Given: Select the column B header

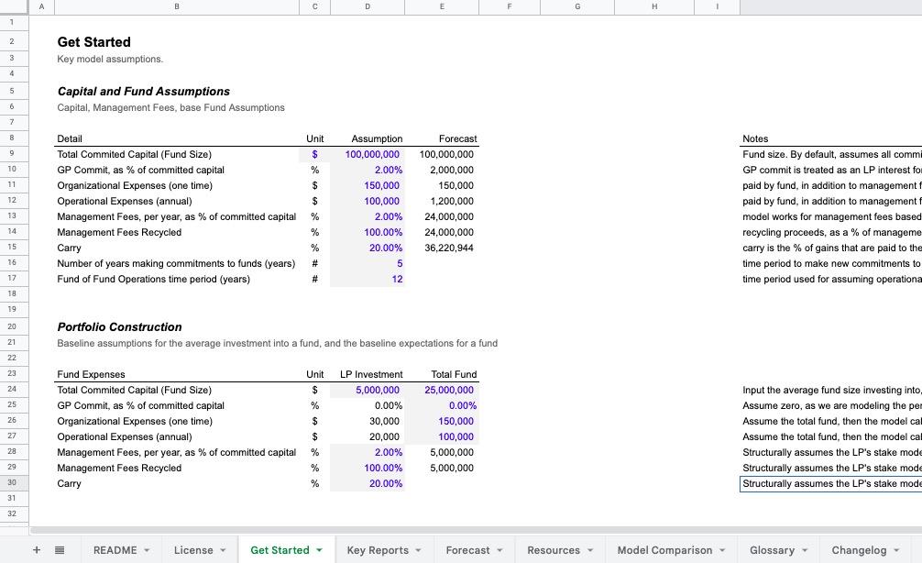Looking at the screenshot, I should click(176, 6).
